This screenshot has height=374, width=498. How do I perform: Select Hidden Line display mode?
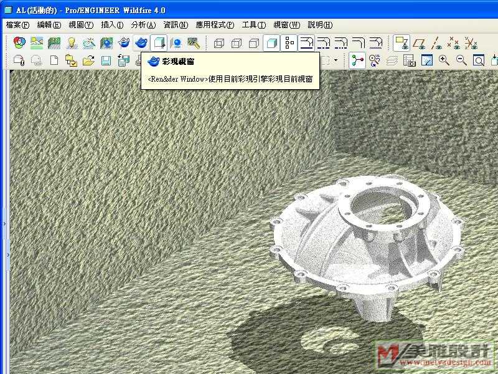(237, 43)
